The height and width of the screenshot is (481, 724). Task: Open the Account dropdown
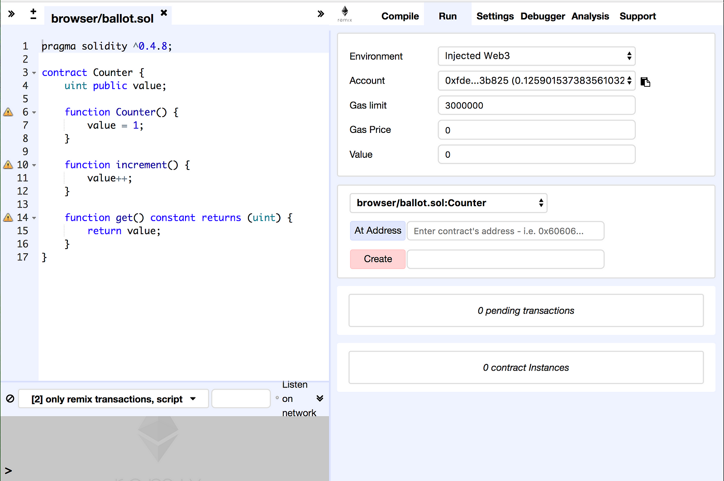tap(537, 81)
